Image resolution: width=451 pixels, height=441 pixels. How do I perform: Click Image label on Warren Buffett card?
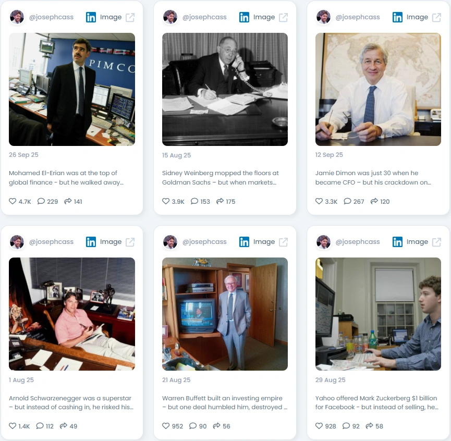click(264, 242)
